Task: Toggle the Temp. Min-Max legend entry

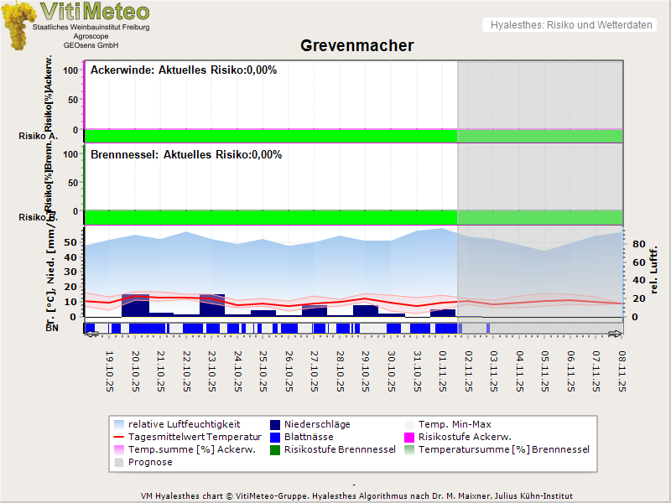Action: pos(411,424)
